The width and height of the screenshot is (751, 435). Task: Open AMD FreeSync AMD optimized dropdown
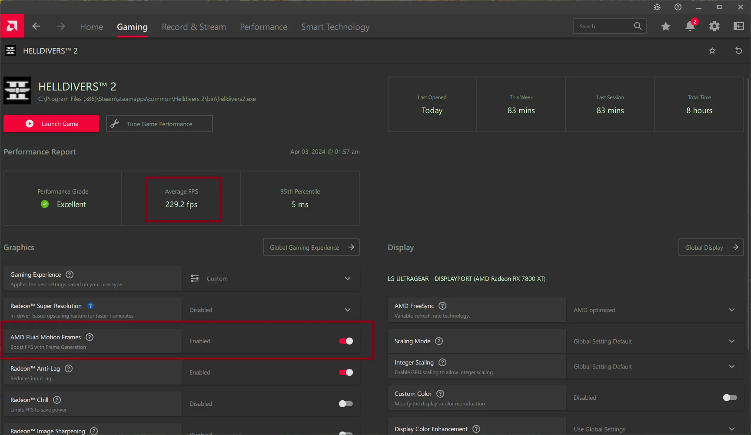point(655,310)
